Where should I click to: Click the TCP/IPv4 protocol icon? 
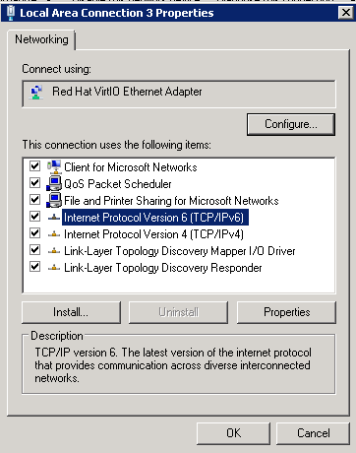click(x=54, y=234)
